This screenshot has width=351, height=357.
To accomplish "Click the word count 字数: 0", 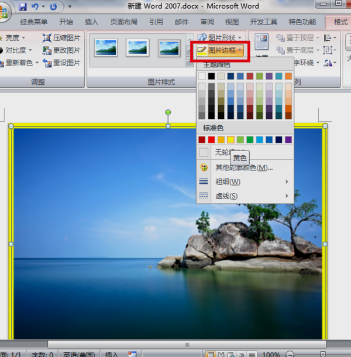I will tap(42, 354).
